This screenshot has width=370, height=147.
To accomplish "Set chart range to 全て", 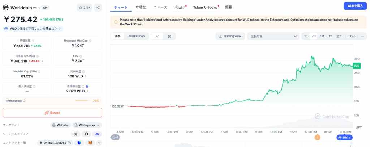I will tap(339, 36).
